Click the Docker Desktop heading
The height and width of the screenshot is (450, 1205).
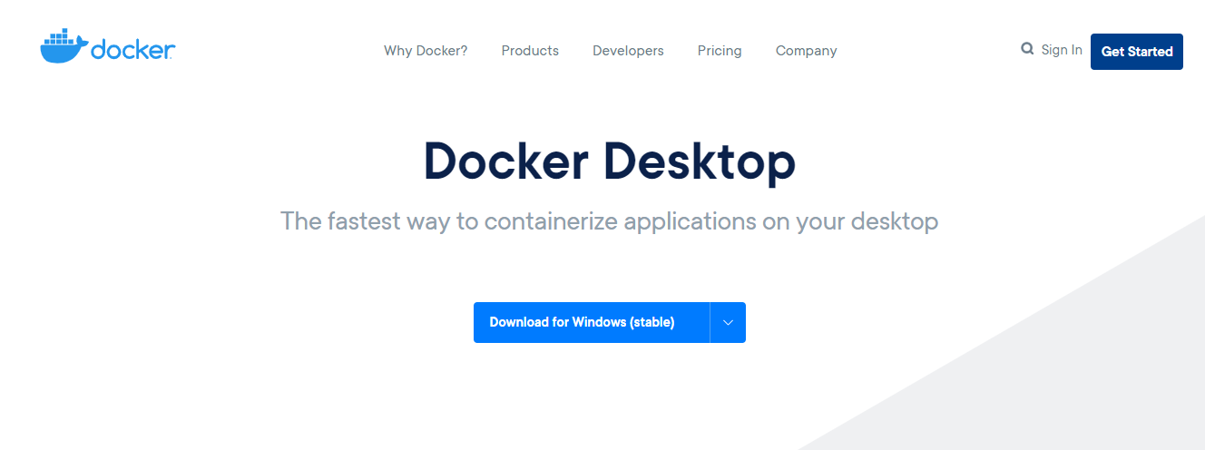610,161
